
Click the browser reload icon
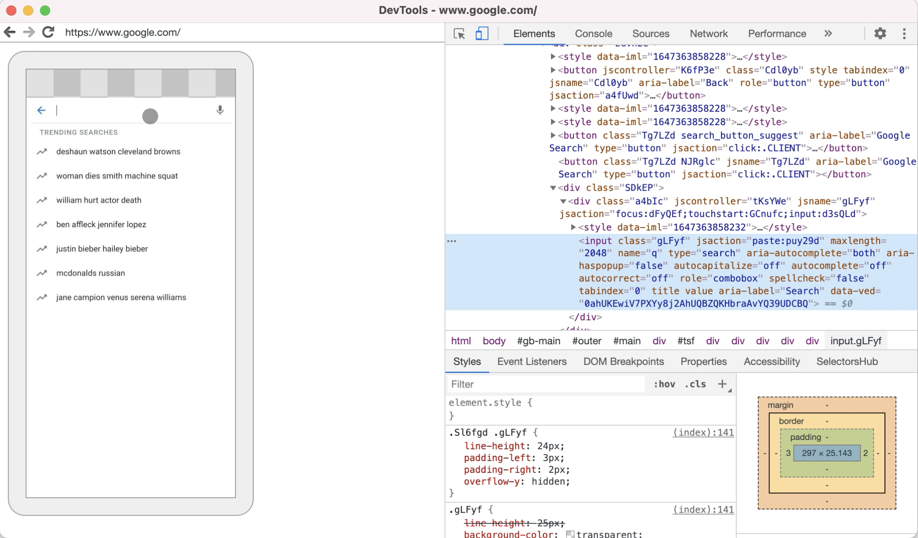pos(48,32)
